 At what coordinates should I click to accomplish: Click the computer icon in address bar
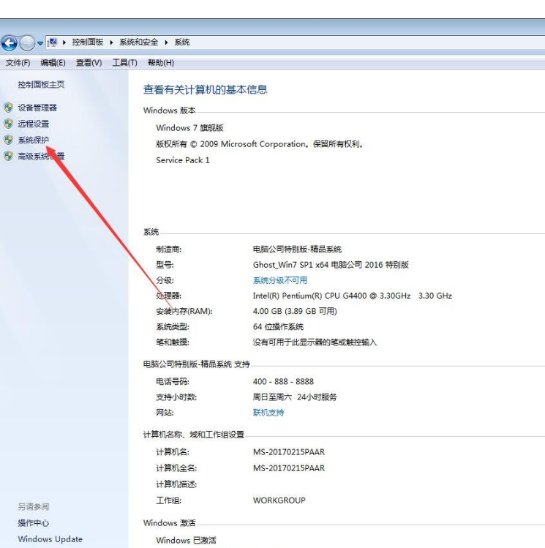click(53, 42)
